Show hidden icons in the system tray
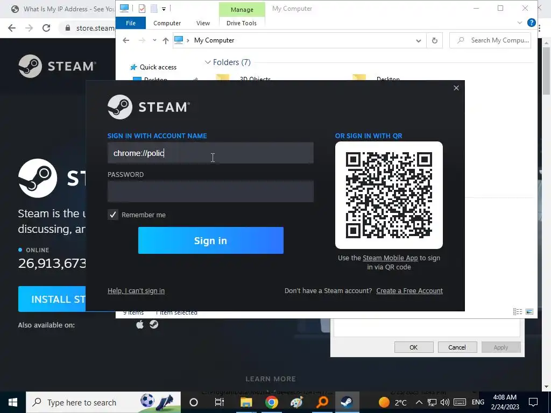This screenshot has width=551, height=413. tap(419, 402)
